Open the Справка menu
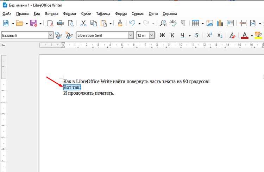 click(x=170, y=14)
